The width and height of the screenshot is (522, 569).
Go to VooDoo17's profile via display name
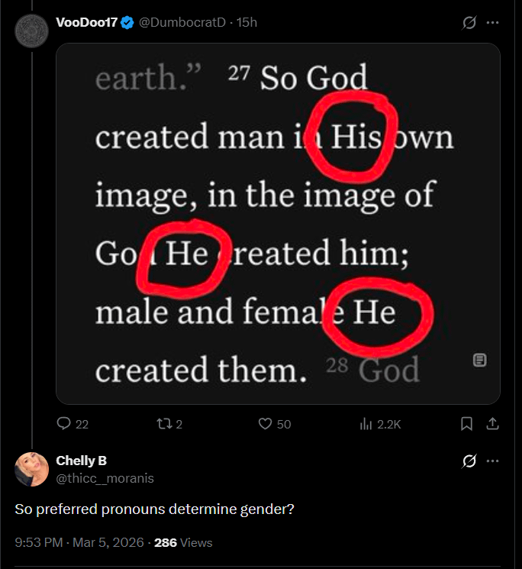tap(87, 22)
